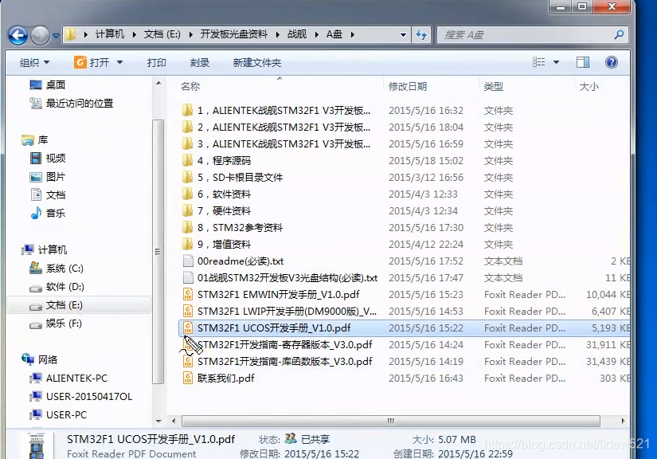
Task: Select 库 in the navigation pane
Action: pyautogui.click(x=43, y=140)
